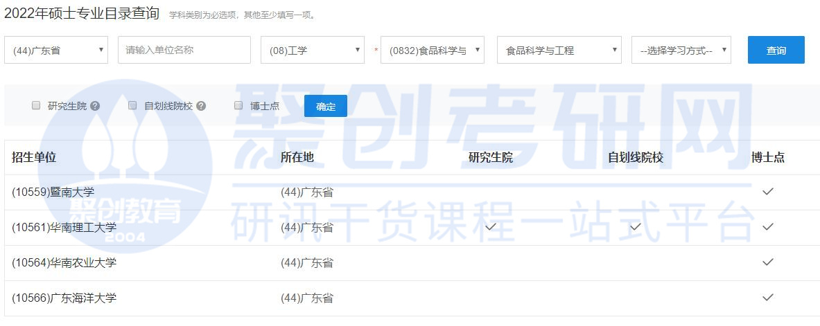Click 博士点 checkmark in 暨南大学 row
The width and height of the screenshot is (820, 326).
pyautogui.click(x=768, y=192)
